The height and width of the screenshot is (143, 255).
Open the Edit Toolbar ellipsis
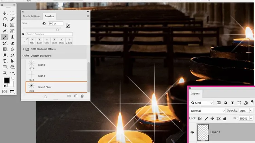(x=12, y=73)
